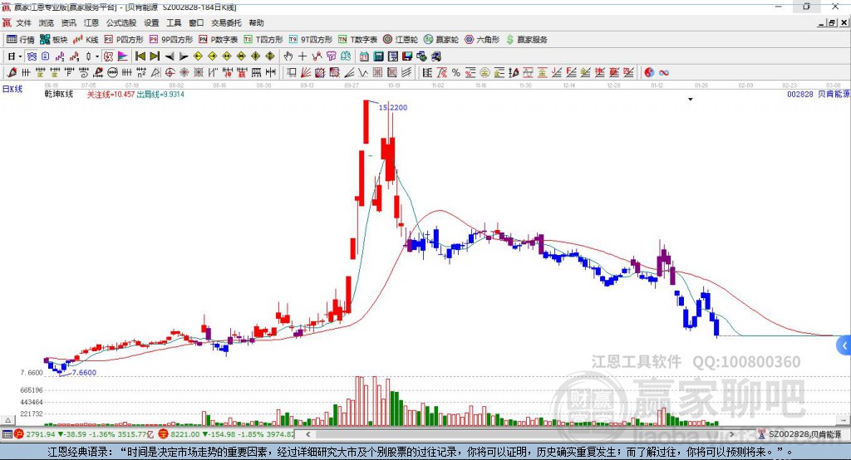This screenshot has width=851, height=460.
Task: Click the scrollbar left arrow
Action: click(307, 434)
